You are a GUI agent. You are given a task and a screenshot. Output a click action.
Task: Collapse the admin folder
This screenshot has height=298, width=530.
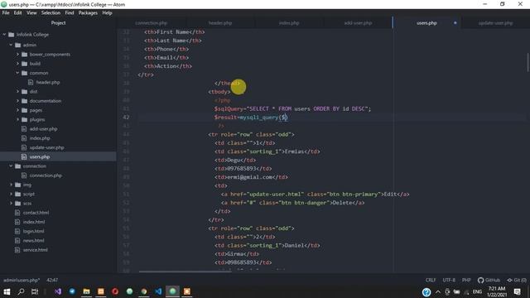click(x=11, y=45)
